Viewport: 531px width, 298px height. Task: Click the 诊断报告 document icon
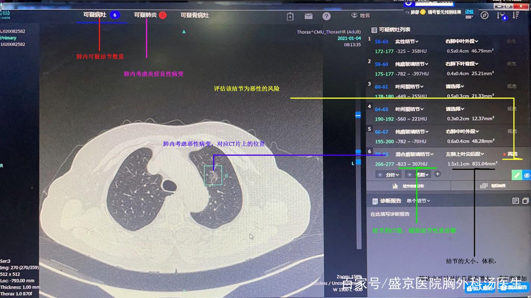coord(375,201)
